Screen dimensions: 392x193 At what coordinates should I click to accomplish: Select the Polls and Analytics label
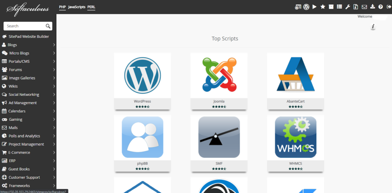24,136
